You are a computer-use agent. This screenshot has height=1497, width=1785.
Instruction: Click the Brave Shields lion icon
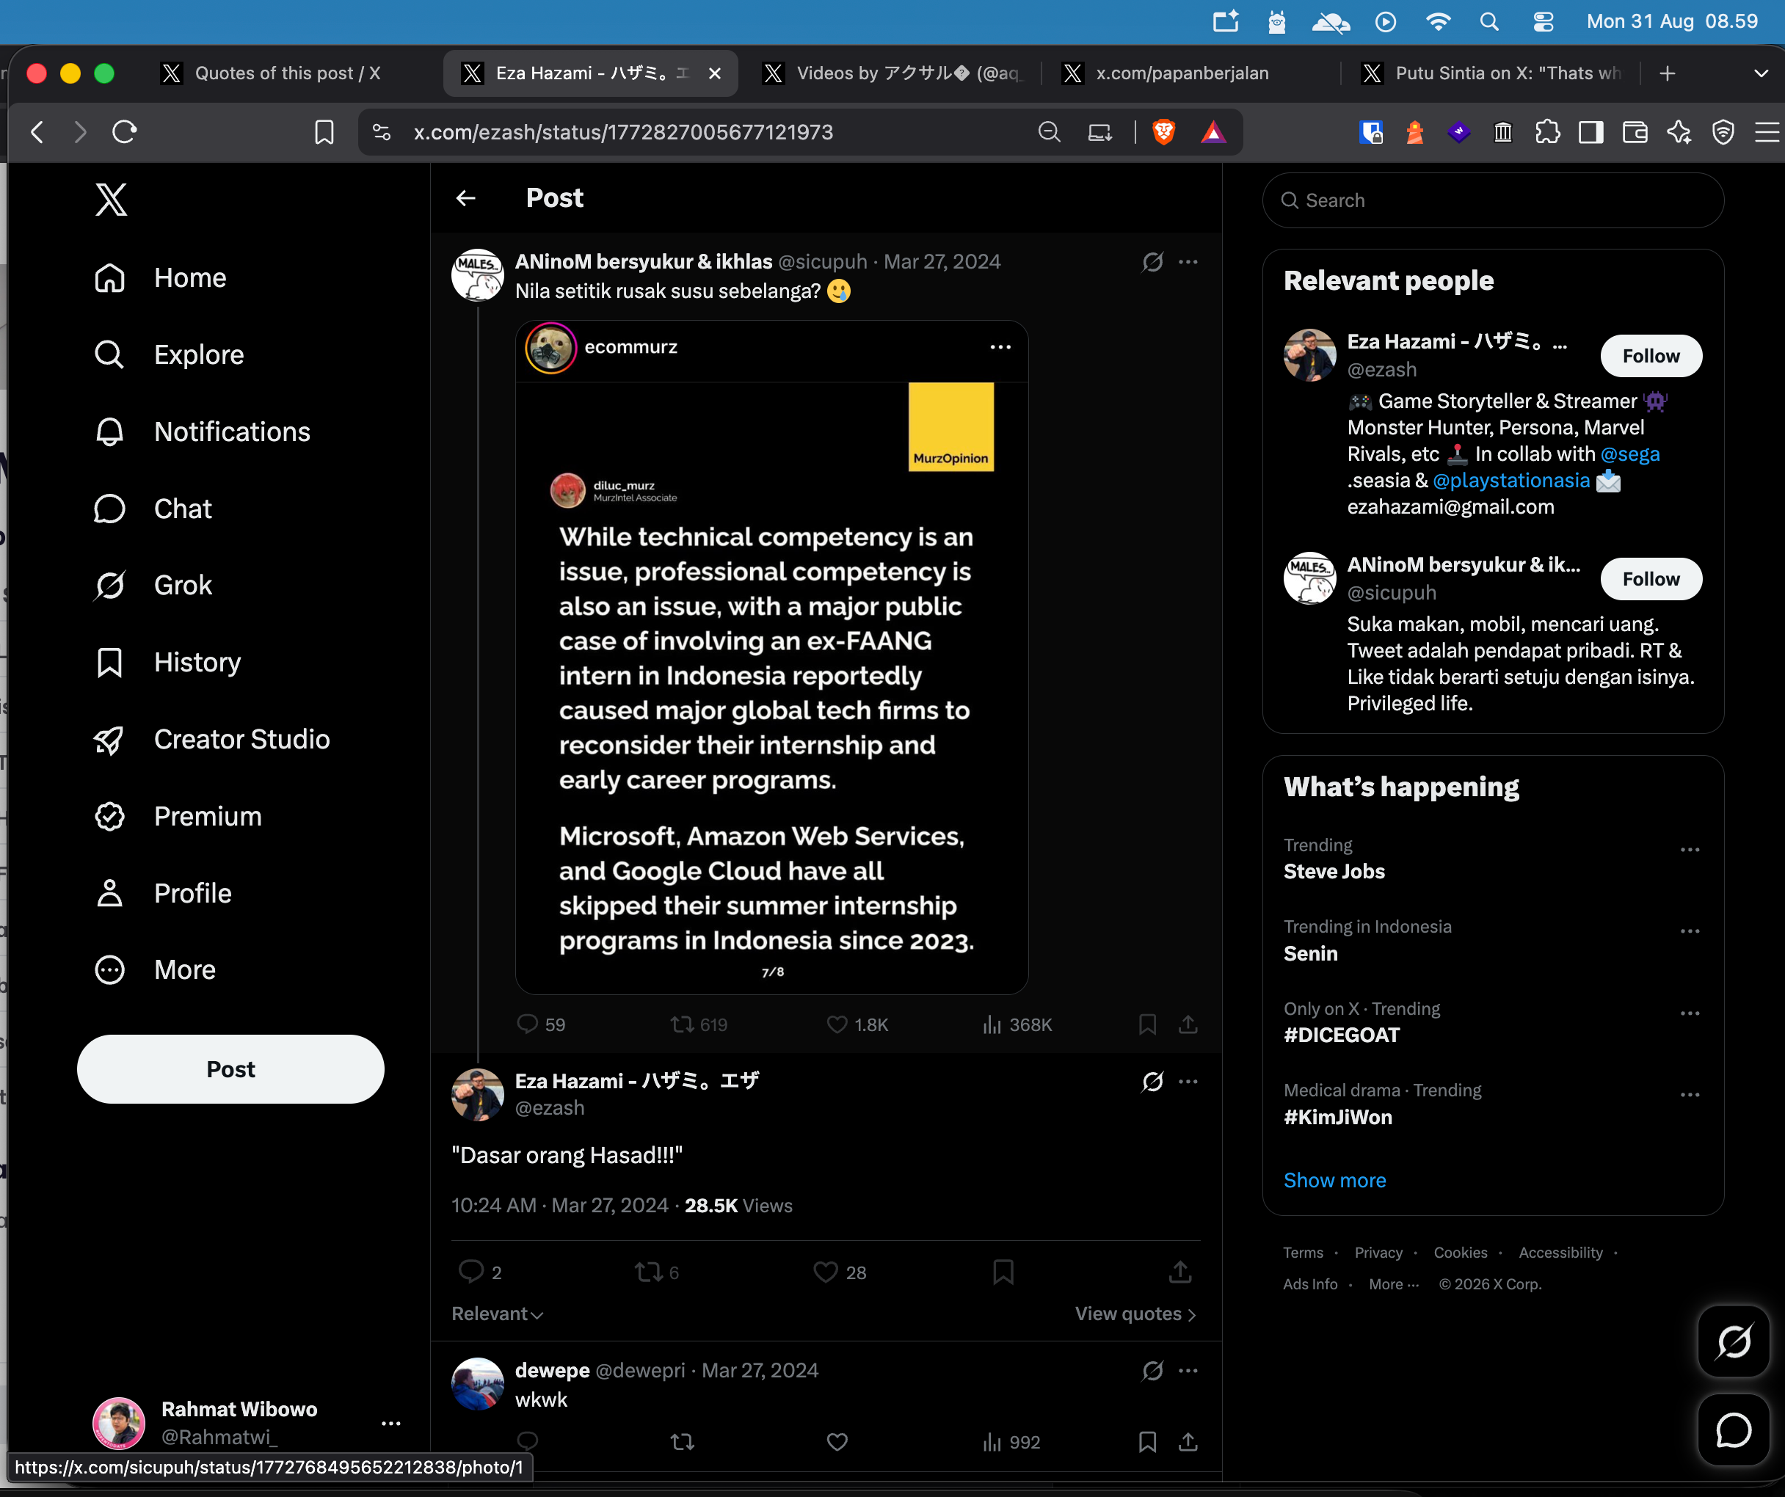1163,131
